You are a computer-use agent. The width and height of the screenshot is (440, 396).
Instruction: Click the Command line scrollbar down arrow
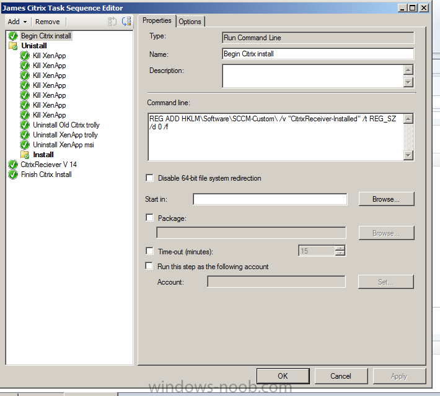click(x=408, y=155)
